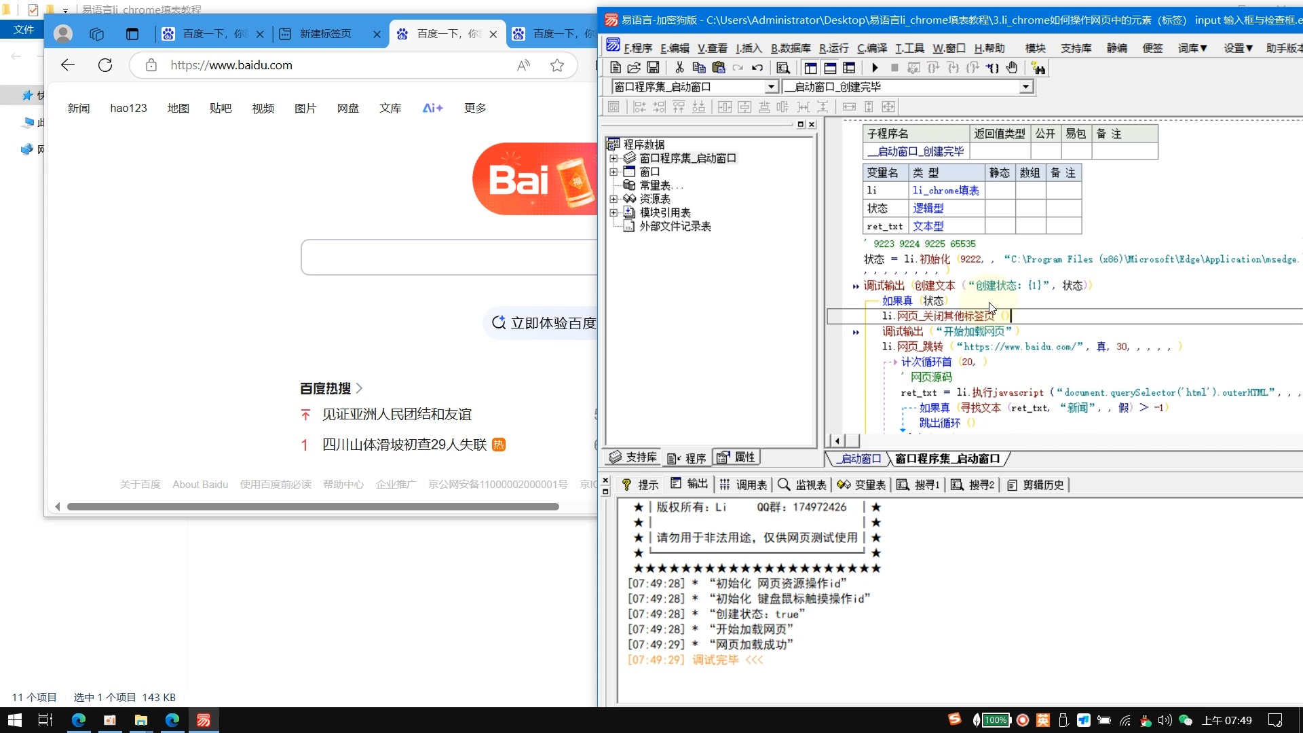Click the Read aloud icon in Edge address bar
1303x733 pixels.
(x=523, y=65)
